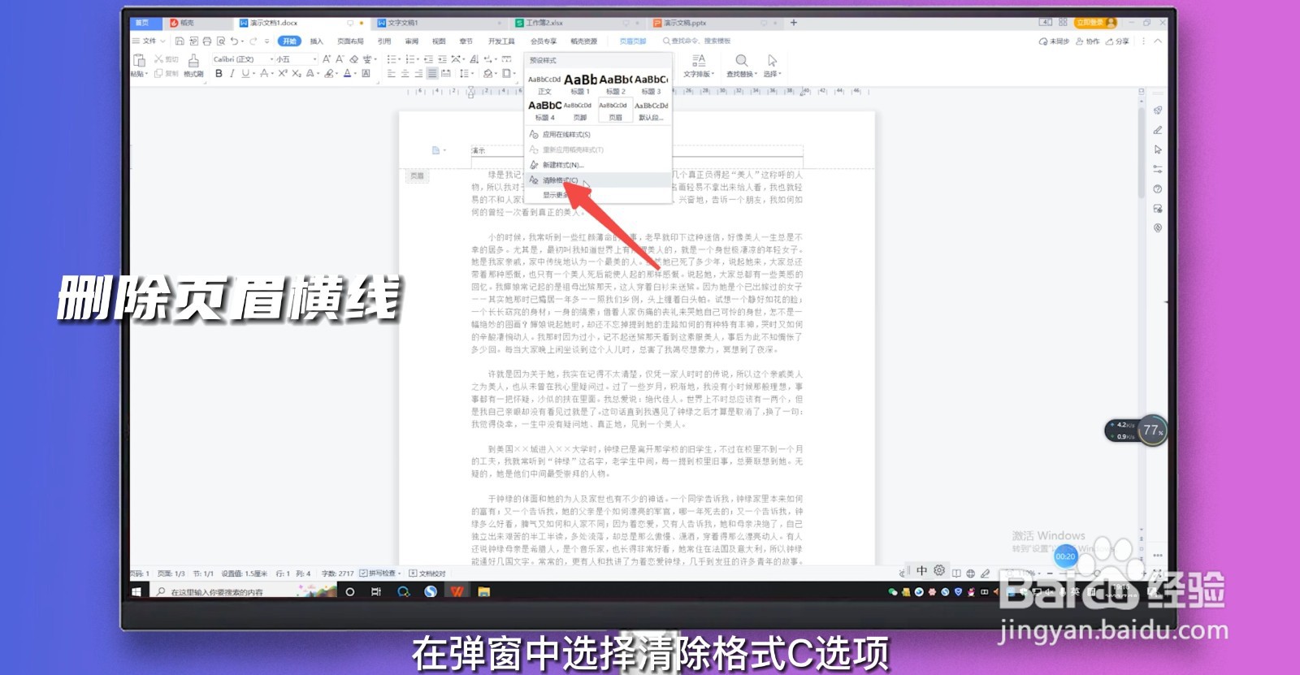1300x675 pixels.
Task: Choose the 页眉 preset style
Action: tap(615, 110)
